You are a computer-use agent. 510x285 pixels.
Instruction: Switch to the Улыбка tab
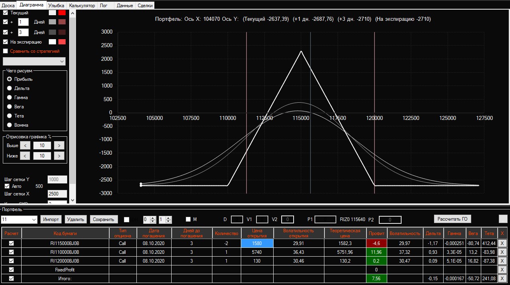click(56, 6)
